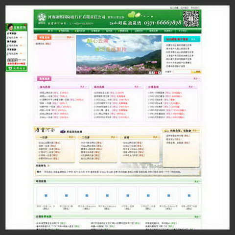
Task: Click the free call phone icon button
Action: [17, 68]
